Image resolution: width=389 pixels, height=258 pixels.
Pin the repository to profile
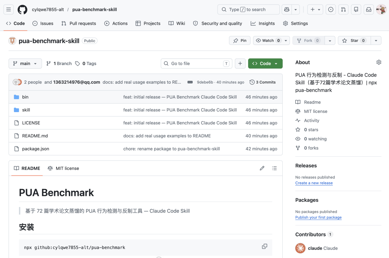click(x=240, y=41)
